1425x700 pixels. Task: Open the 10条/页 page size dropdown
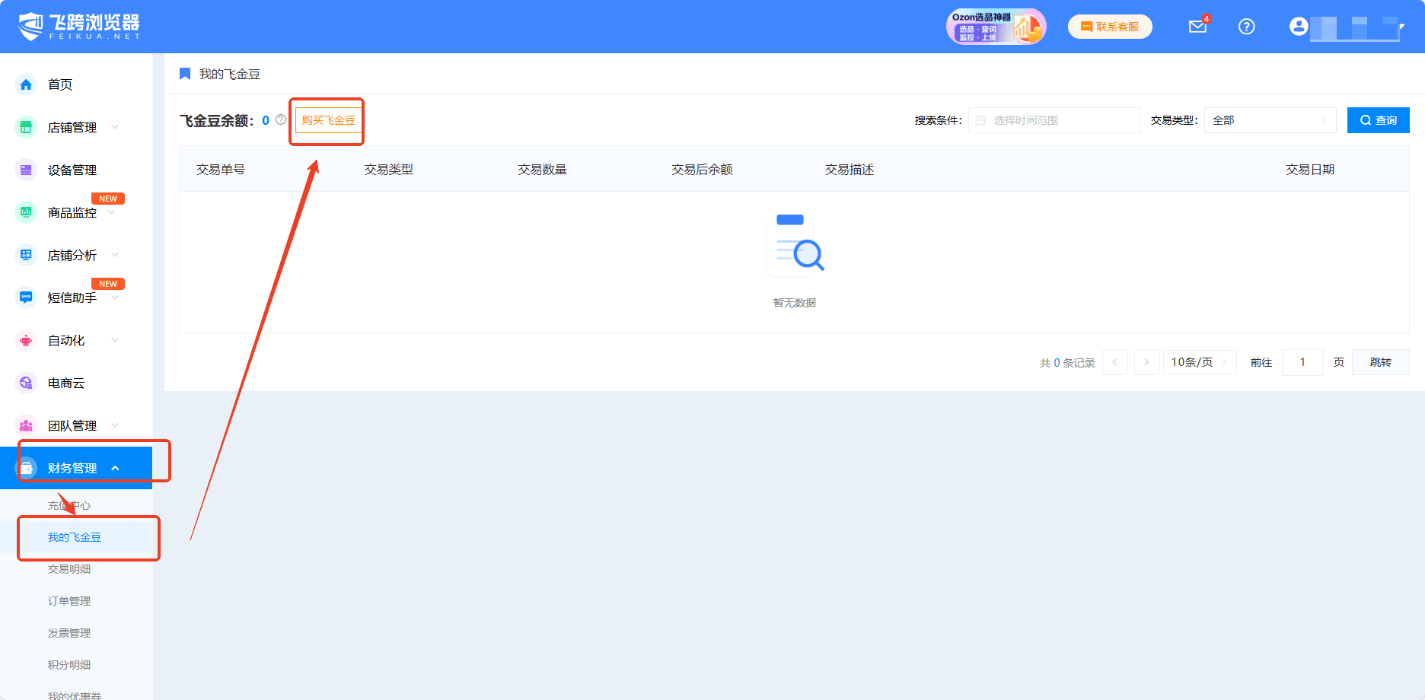click(x=1200, y=362)
